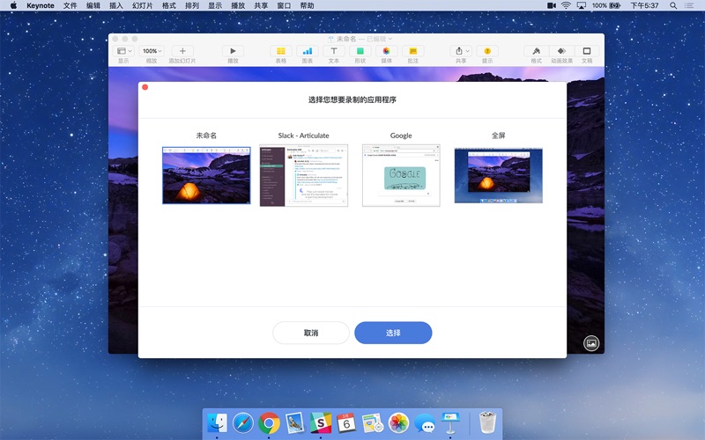This screenshot has width=705, height=440.
Task: Open the Trash in the Dock
Action: click(487, 422)
